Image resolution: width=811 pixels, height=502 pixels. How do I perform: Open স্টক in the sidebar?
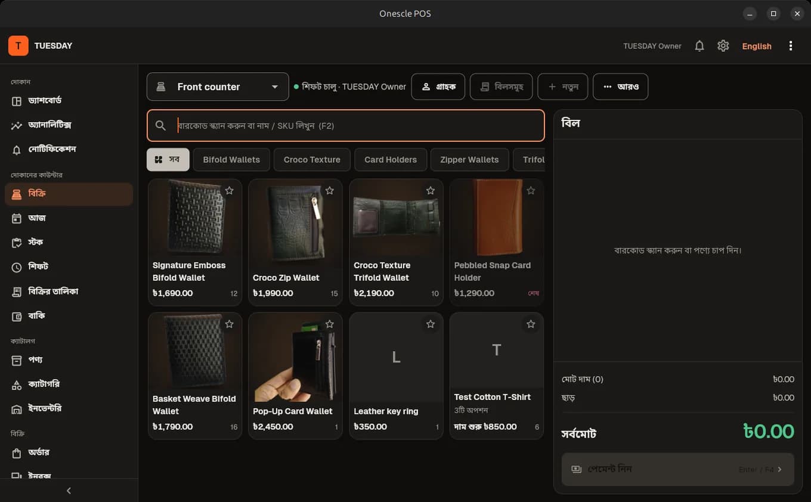(69, 243)
